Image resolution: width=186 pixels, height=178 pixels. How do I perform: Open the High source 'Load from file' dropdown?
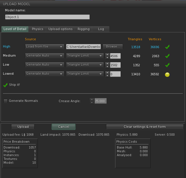coord(45,47)
